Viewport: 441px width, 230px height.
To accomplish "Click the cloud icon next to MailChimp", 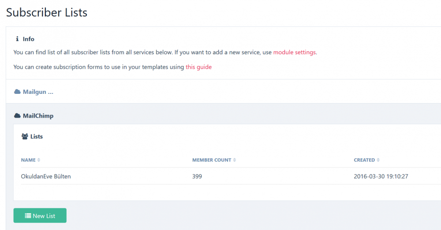I will 18,116.
